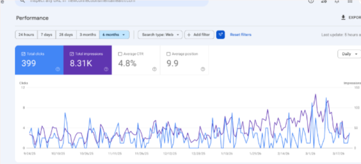Uncheck the Total clicks checkbox

point(23,54)
